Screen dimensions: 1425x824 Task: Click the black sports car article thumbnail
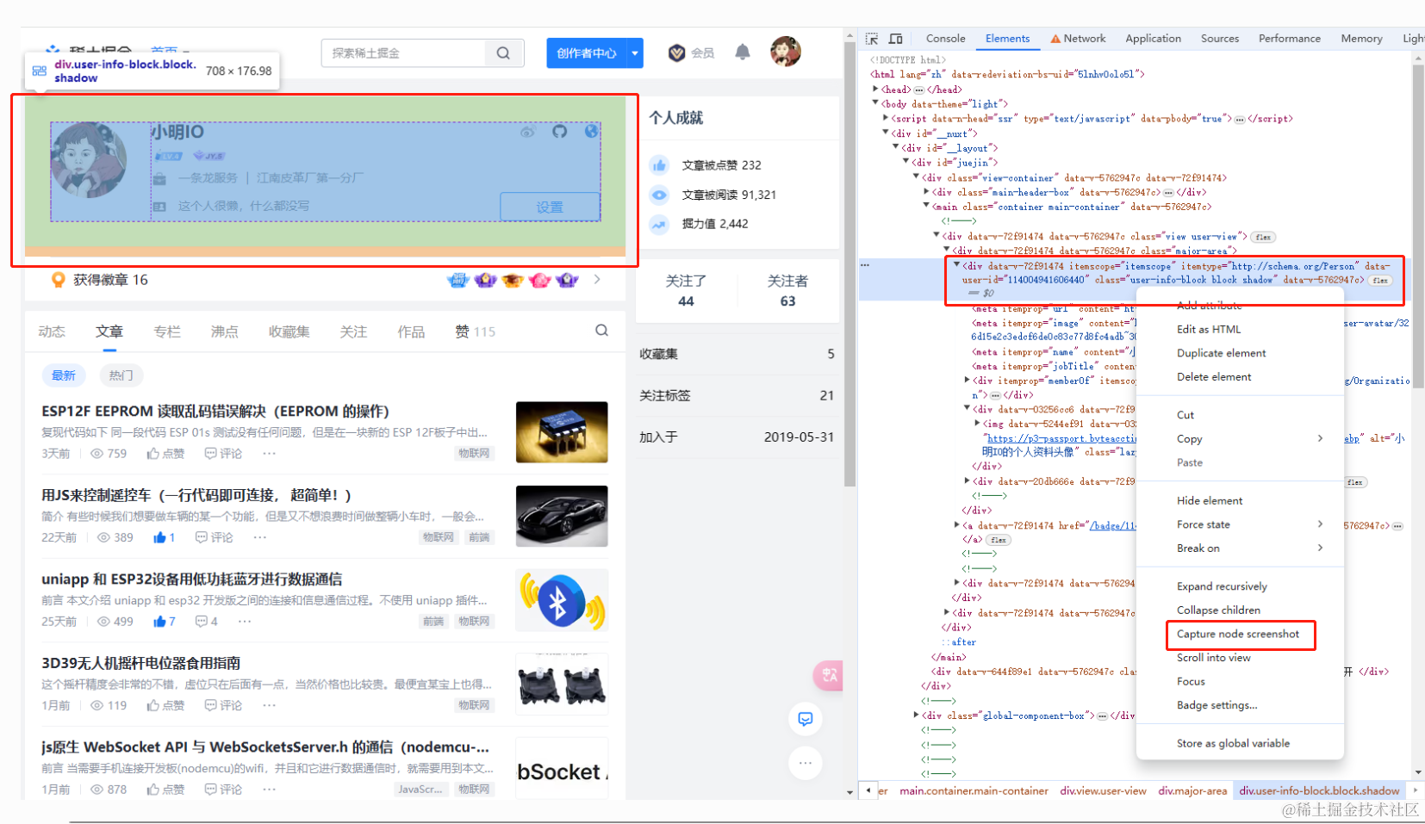click(x=562, y=516)
